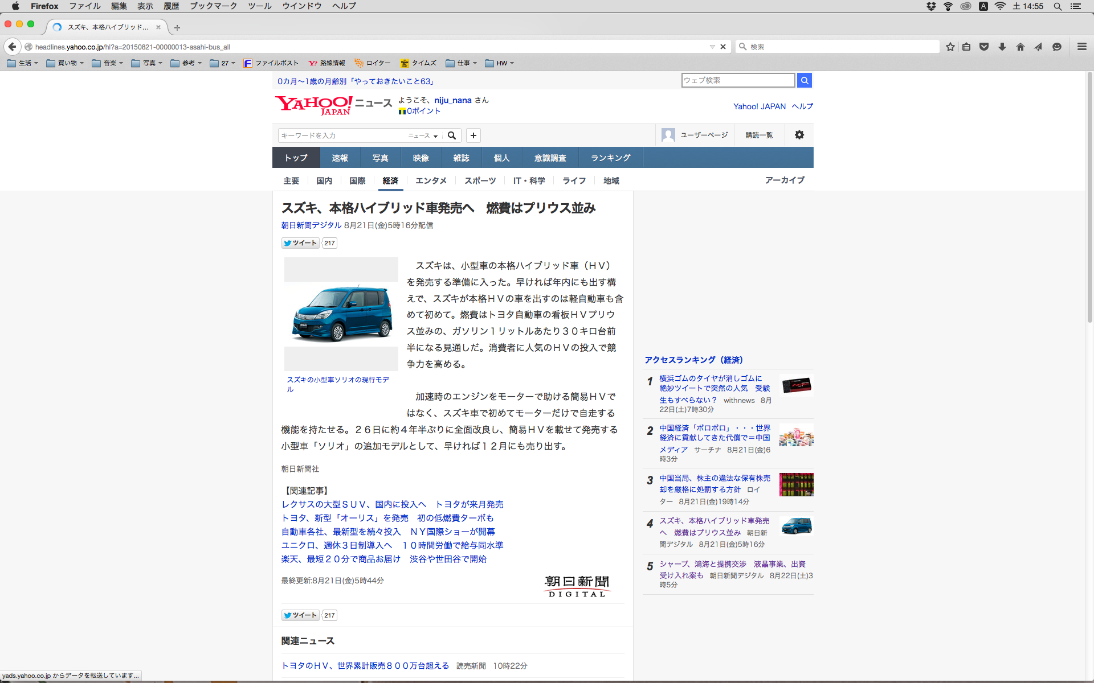The image size is (1094, 683).
Task: Open the ブックマーク menu in menu bar
Action: [x=213, y=6]
